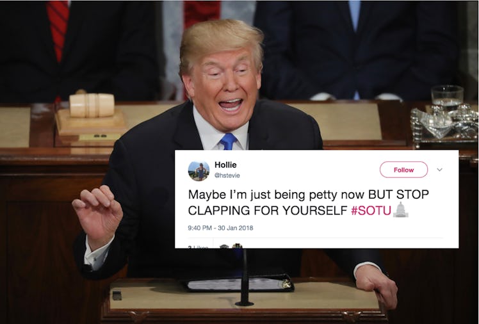This screenshot has width=479, height=324.
Task: Click the microphone stand on the podium
Action: (244, 277)
